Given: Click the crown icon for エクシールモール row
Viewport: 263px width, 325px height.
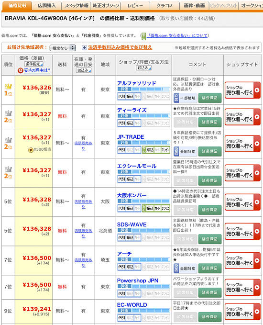Looking at the screenshot, I should point(8,169).
